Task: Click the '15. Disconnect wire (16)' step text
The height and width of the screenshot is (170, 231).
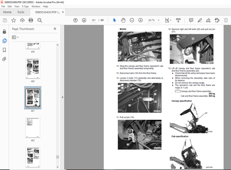Action: pos(136,73)
